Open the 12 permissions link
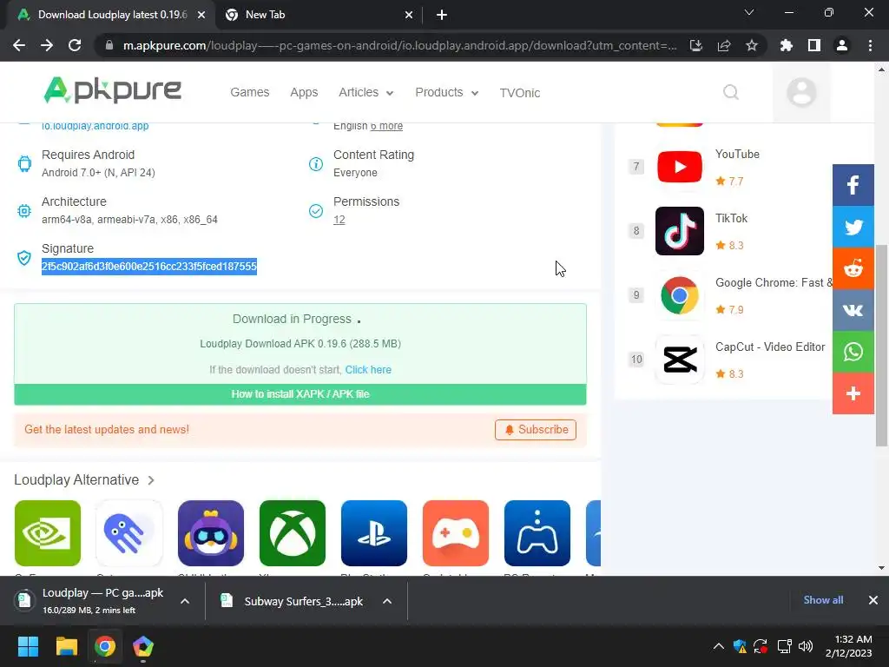Viewport: 889px width, 667px height. tap(339, 220)
